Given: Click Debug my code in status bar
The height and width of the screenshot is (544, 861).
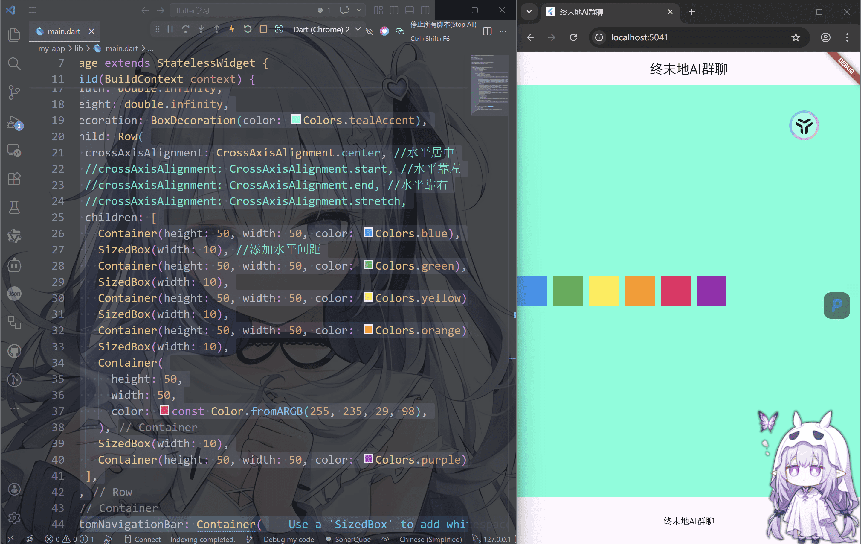Looking at the screenshot, I should (288, 539).
